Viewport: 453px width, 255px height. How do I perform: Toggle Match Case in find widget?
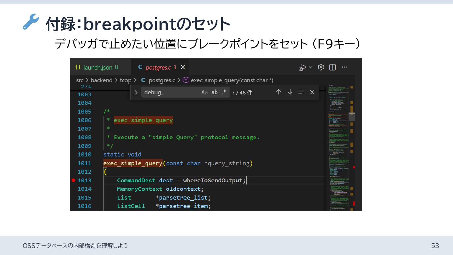204,92
